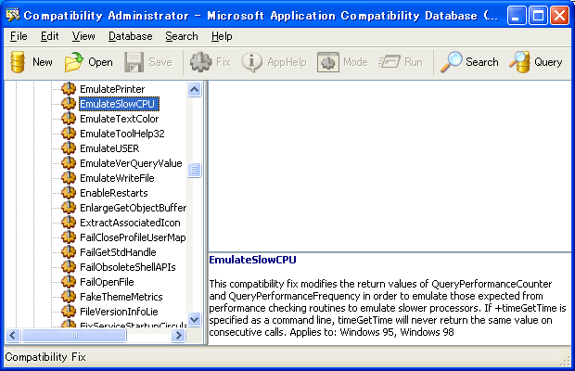Click the Run toolbar icon

390,61
